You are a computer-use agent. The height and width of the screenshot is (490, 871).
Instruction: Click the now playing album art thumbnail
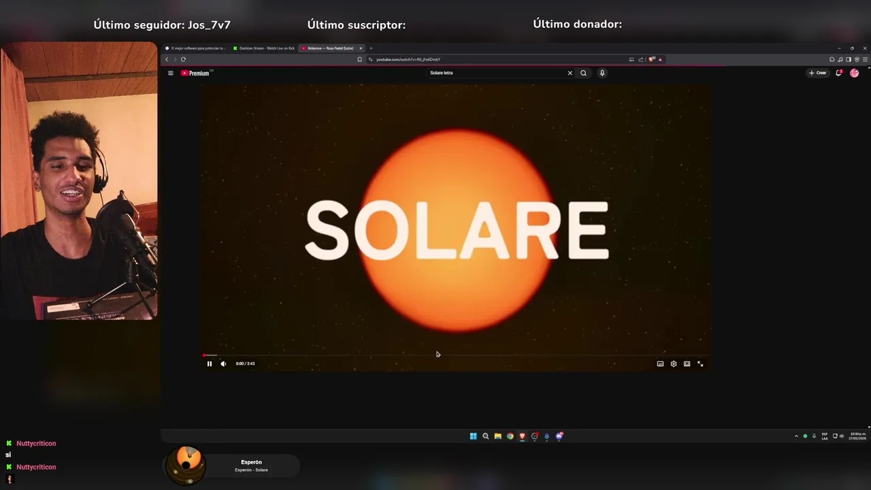pyautogui.click(x=186, y=465)
